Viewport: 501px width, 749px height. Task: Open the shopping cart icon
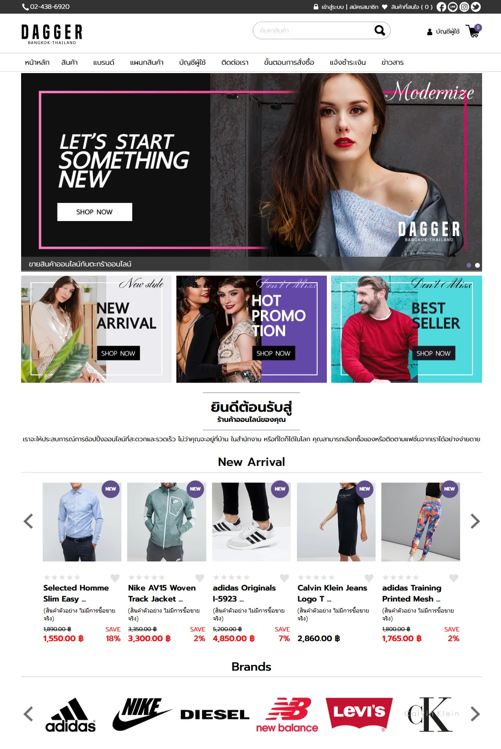(474, 31)
